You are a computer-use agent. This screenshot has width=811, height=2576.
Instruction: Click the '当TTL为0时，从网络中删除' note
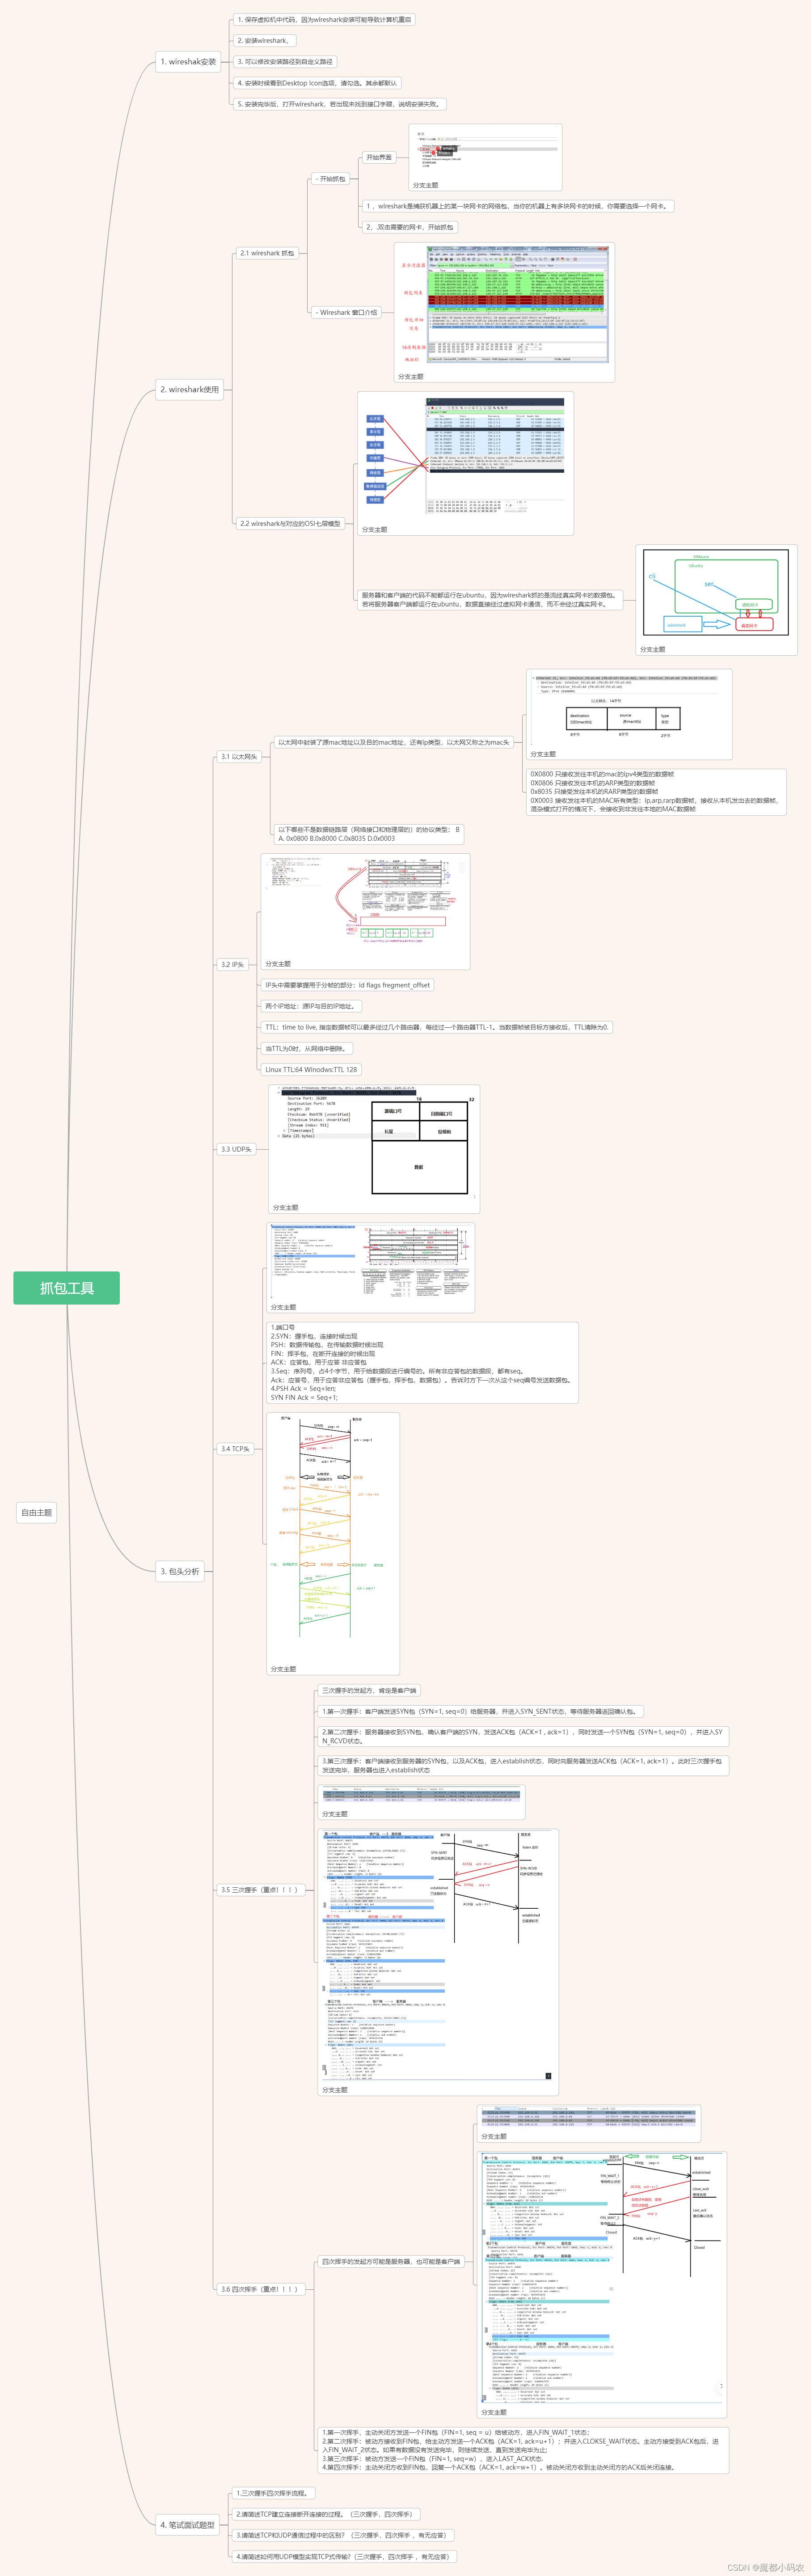coord(307,1049)
